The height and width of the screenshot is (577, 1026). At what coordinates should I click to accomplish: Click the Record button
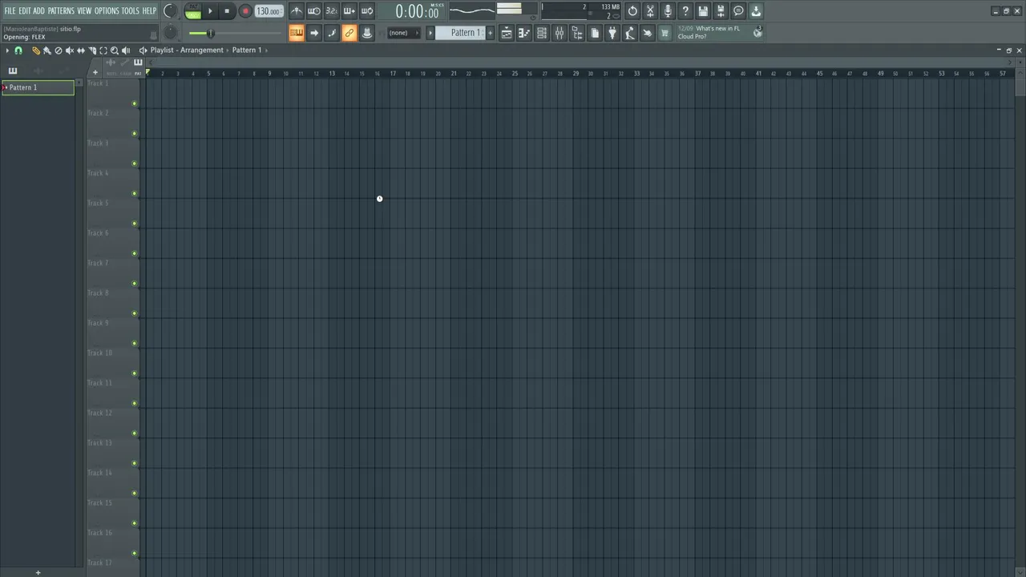pos(245,11)
